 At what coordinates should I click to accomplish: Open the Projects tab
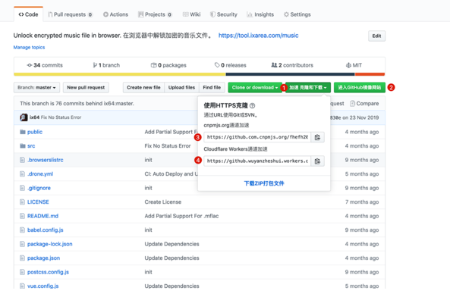tap(155, 14)
